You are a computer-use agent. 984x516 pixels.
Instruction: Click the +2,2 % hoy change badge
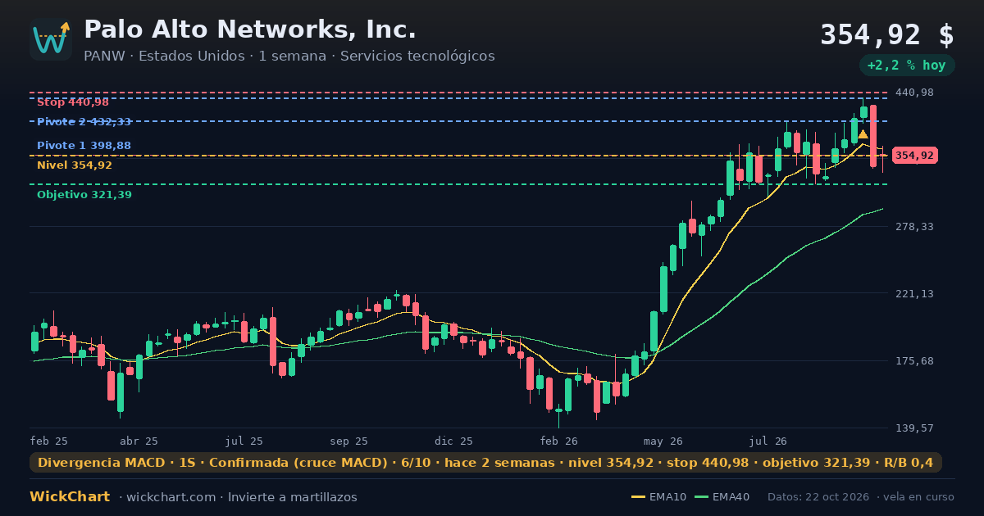pyautogui.click(x=907, y=66)
